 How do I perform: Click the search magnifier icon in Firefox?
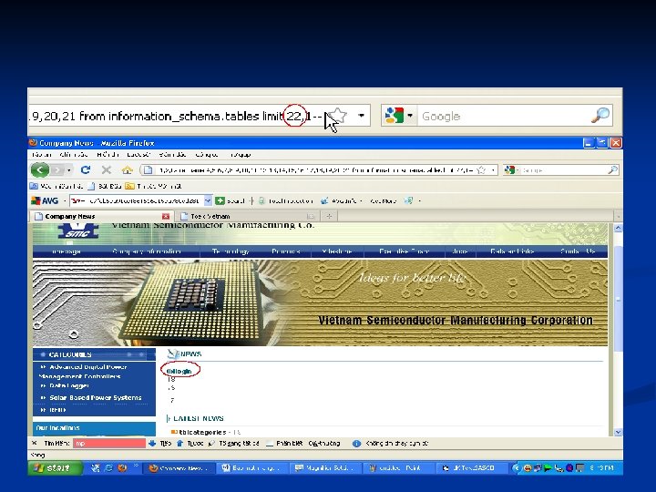tap(612, 169)
